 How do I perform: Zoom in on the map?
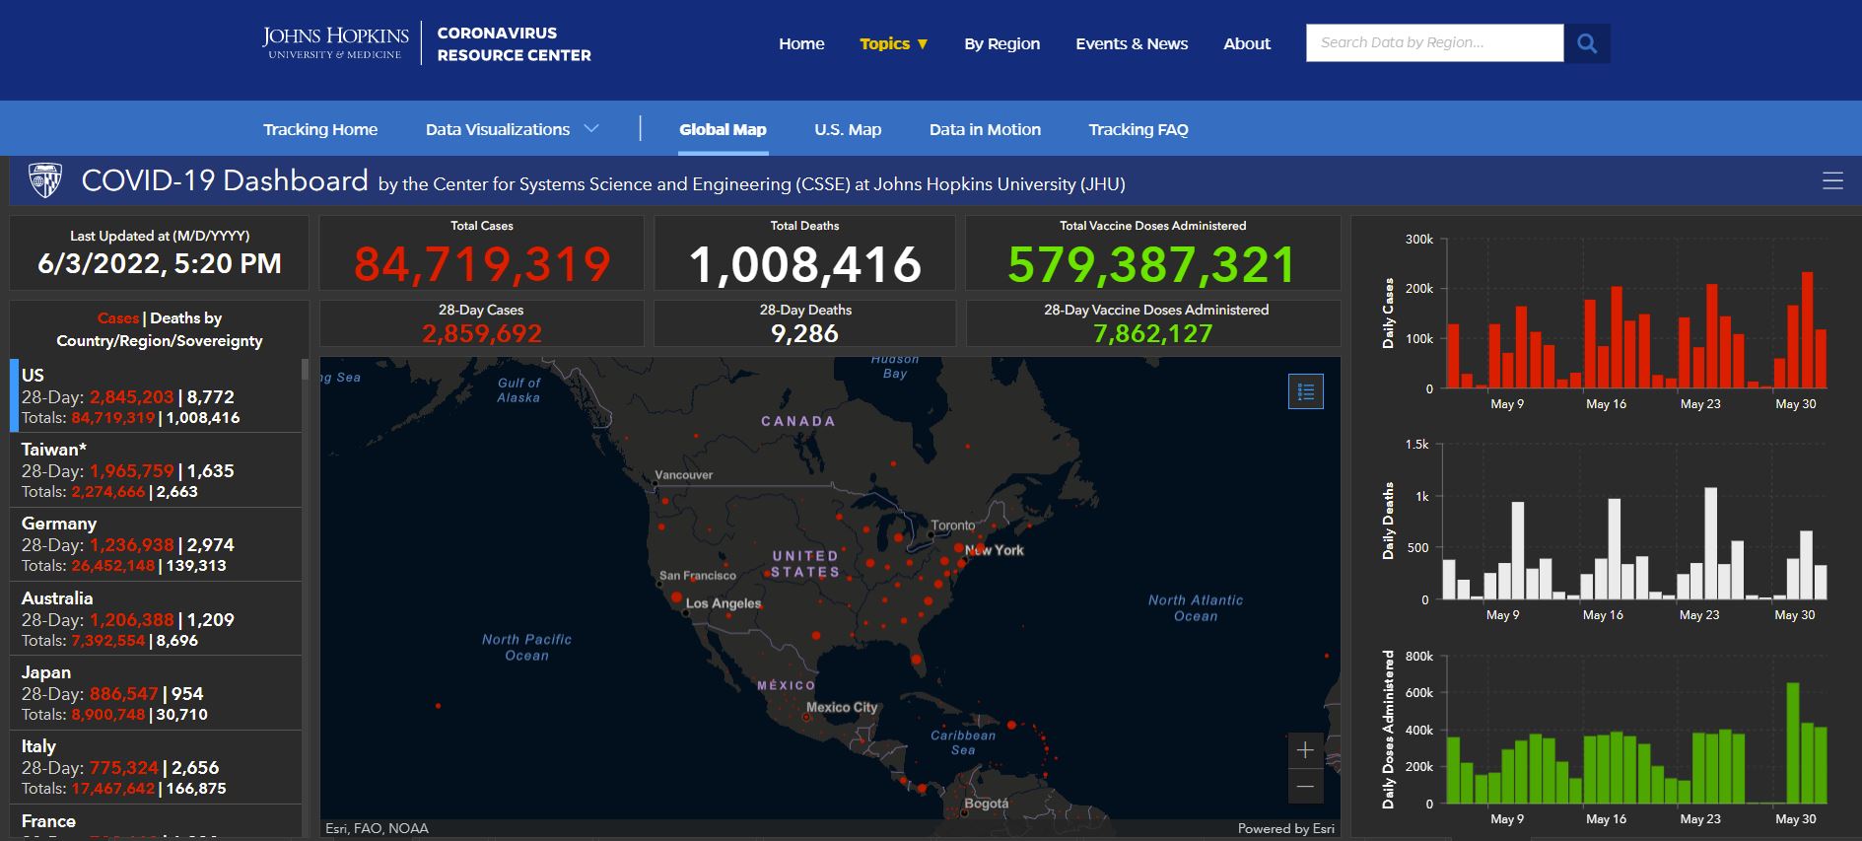1305,750
